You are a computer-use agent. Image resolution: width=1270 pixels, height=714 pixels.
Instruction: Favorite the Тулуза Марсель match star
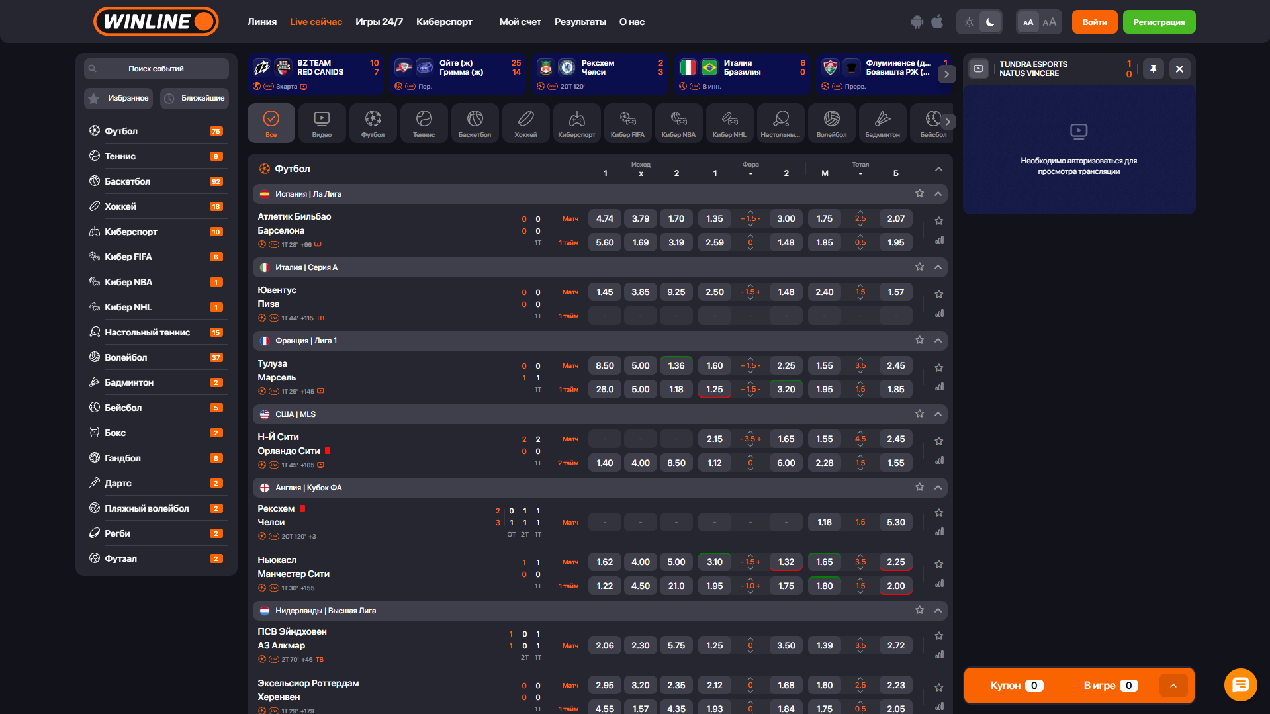tap(938, 367)
